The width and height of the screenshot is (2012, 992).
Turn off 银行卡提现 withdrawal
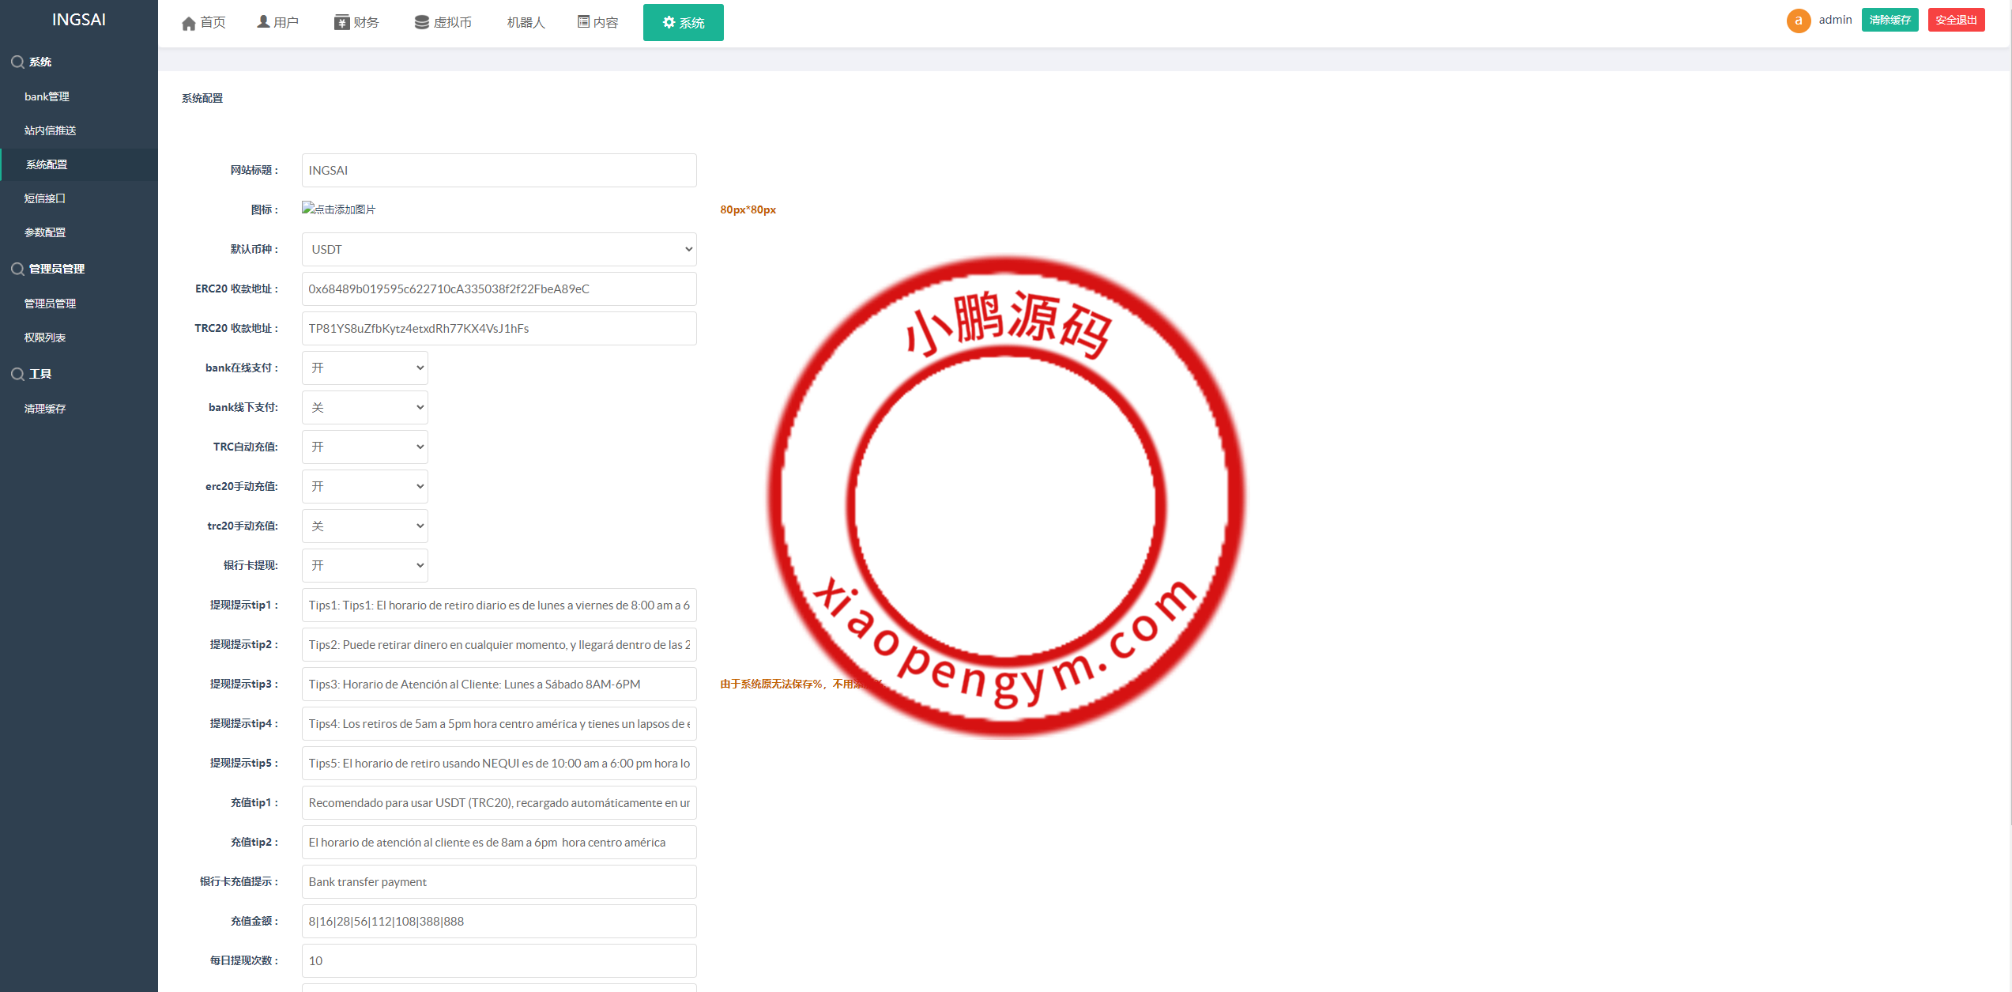(364, 565)
